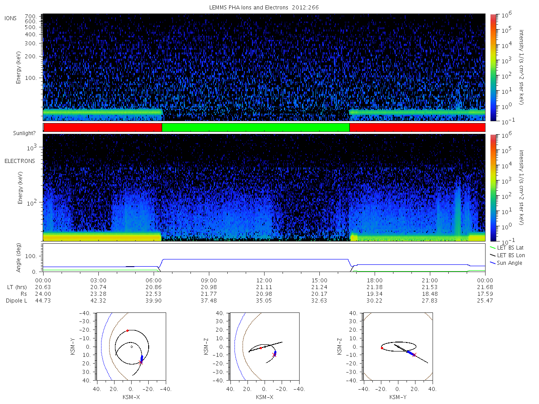Click the electron intensity spike near 22:30

point(457,206)
